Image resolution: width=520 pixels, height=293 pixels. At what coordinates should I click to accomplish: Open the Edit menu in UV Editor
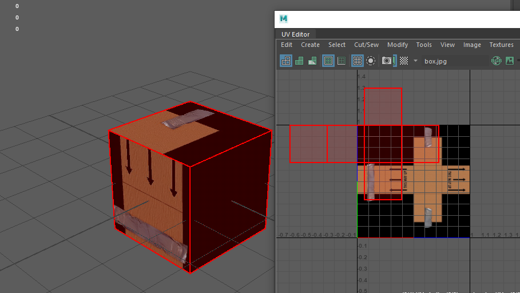(x=287, y=45)
